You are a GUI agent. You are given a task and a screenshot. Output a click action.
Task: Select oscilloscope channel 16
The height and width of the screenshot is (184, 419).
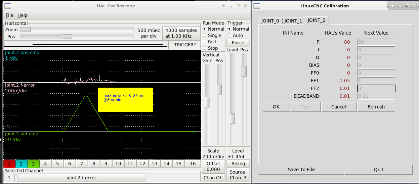tap(193, 164)
